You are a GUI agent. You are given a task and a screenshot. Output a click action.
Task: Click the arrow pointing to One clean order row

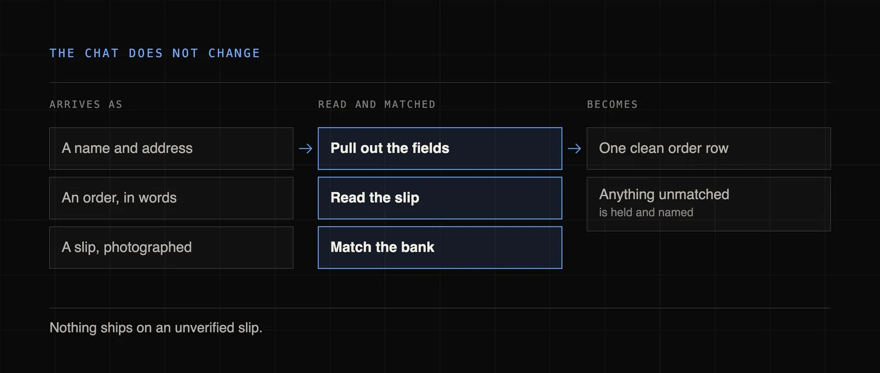[574, 149]
